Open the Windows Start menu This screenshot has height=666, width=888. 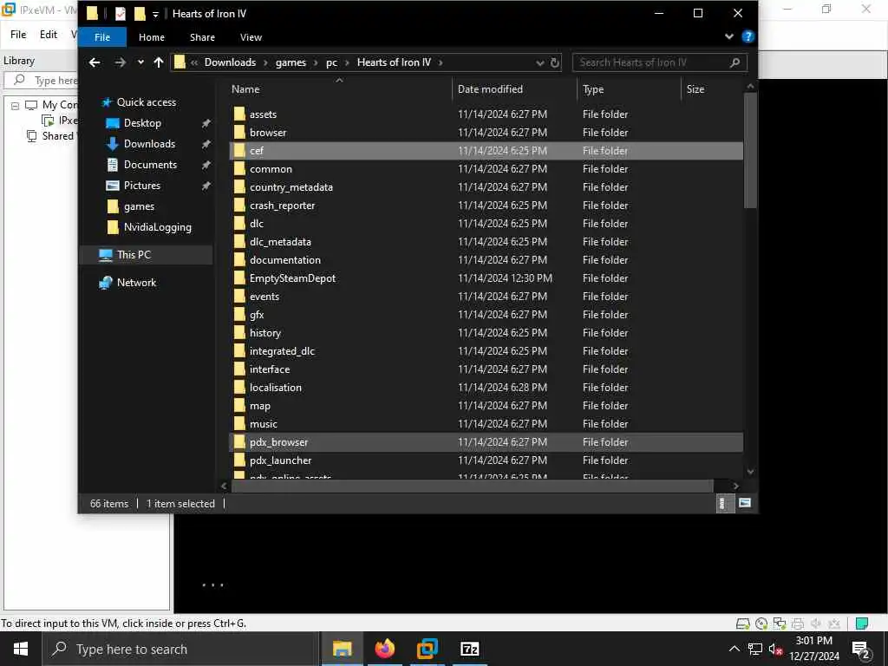click(x=21, y=649)
